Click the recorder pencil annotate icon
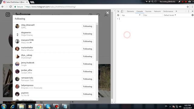 tap(179, 2)
